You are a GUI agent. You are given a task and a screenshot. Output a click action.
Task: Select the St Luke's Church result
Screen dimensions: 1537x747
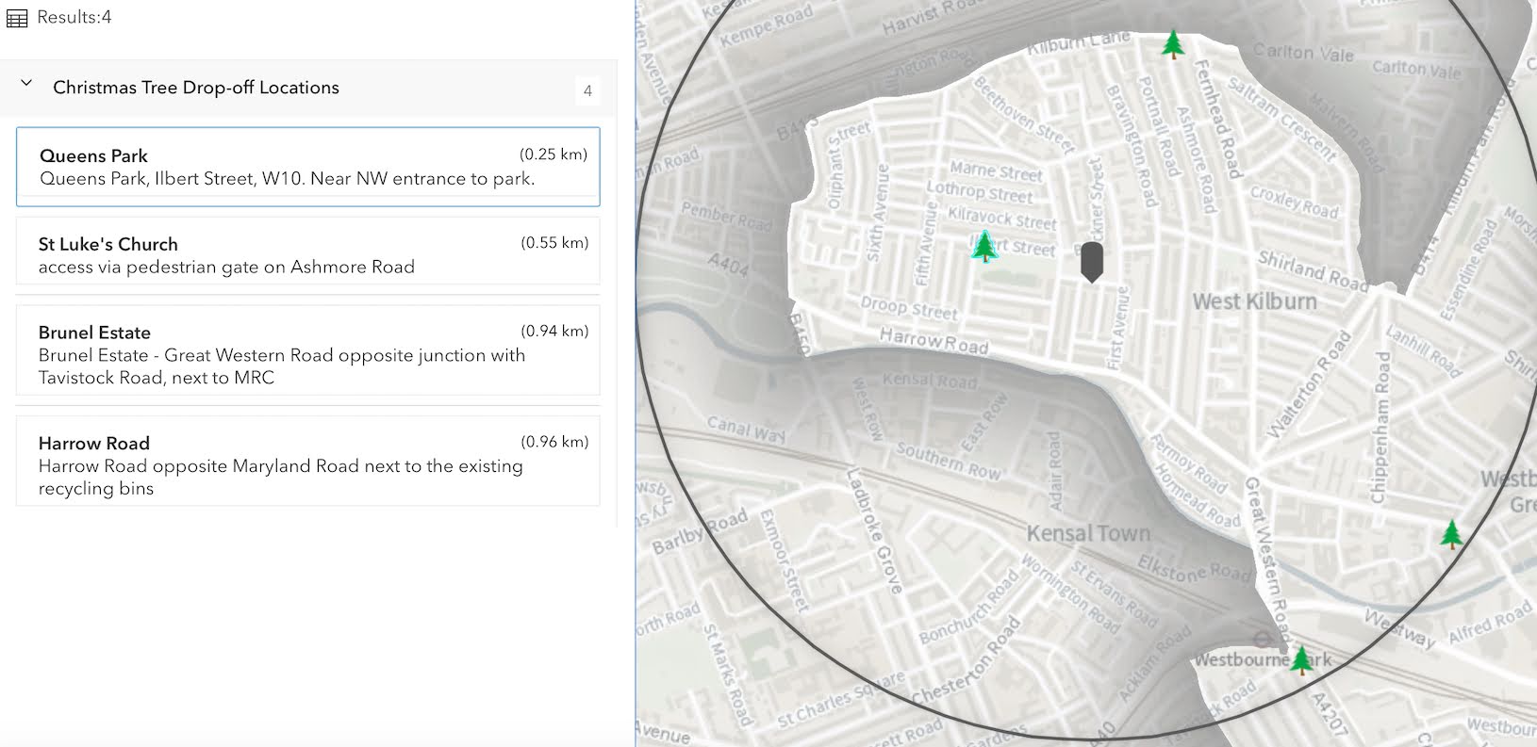(x=308, y=251)
